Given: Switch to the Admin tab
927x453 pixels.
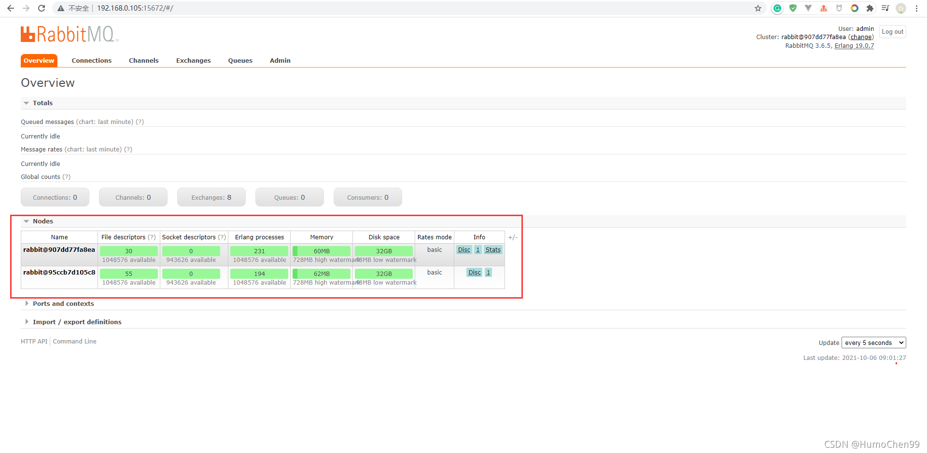Looking at the screenshot, I should tap(280, 60).
